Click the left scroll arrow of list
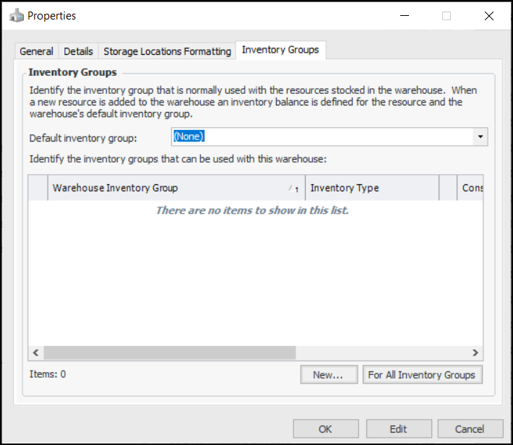This screenshot has width=513, height=445. point(35,353)
